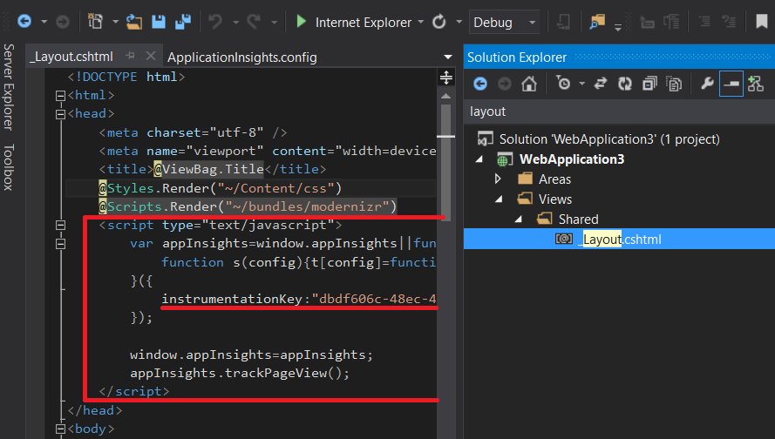The image size is (775, 439).
Task: Click the browser Refresh icon in toolbar
Action: point(438,22)
